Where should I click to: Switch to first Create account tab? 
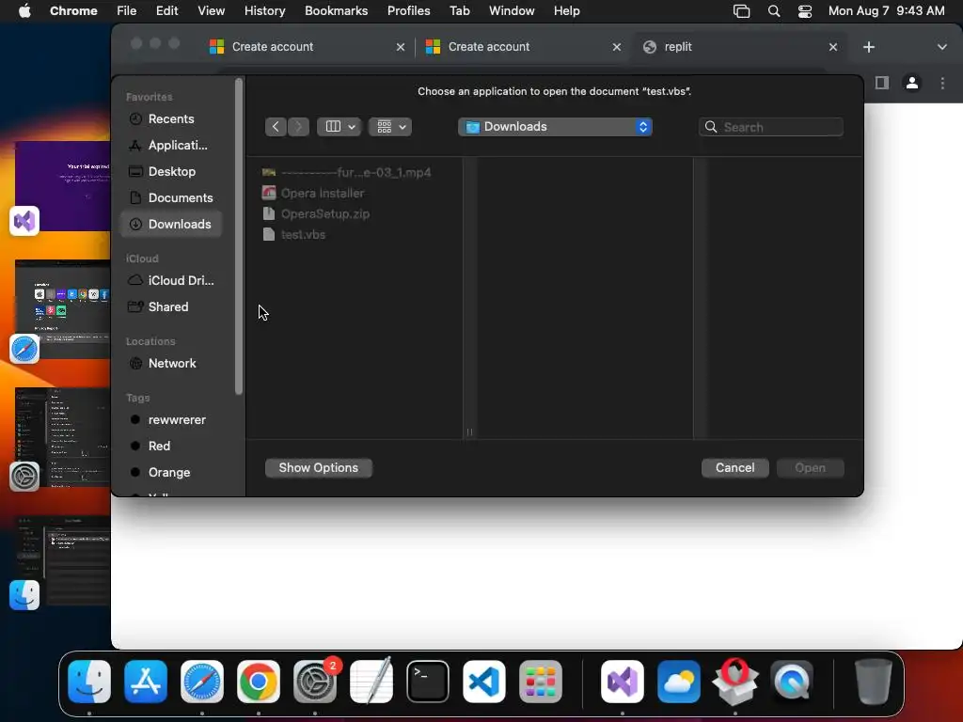(308, 47)
